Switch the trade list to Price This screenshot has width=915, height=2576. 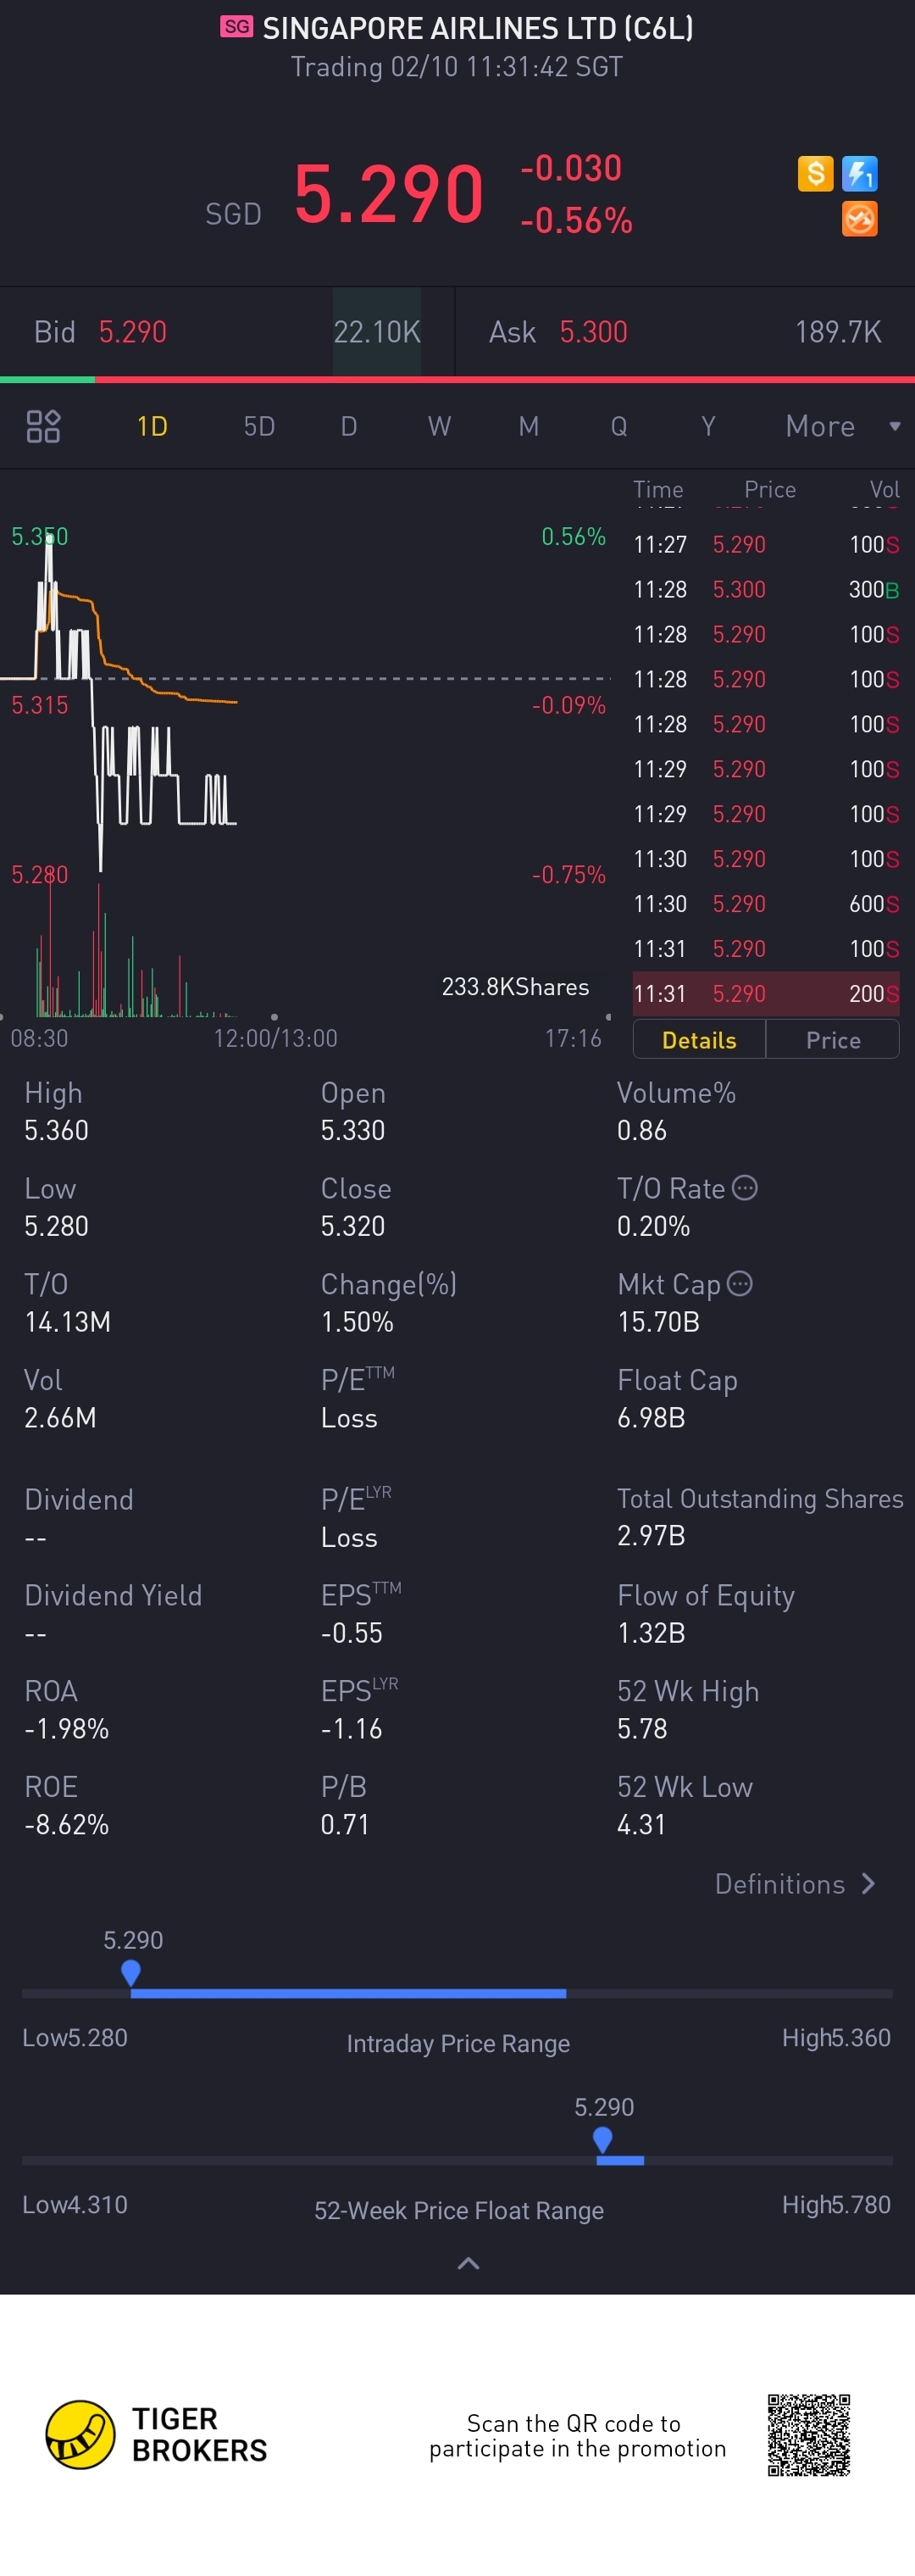coord(833,1040)
